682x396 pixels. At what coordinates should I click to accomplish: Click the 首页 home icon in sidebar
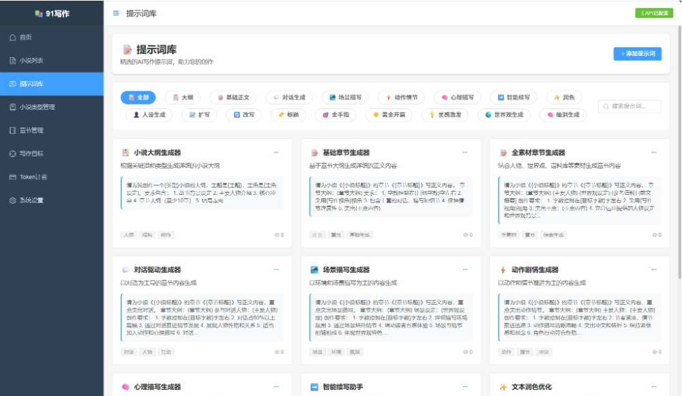(x=12, y=37)
